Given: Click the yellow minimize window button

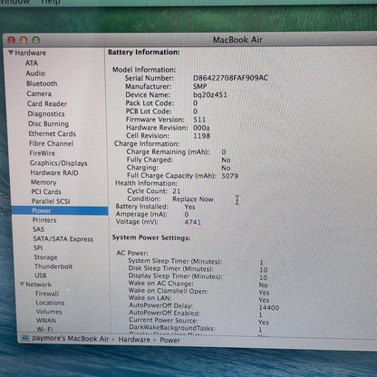Looking at the screenshot, I should [x=24, y=40].
